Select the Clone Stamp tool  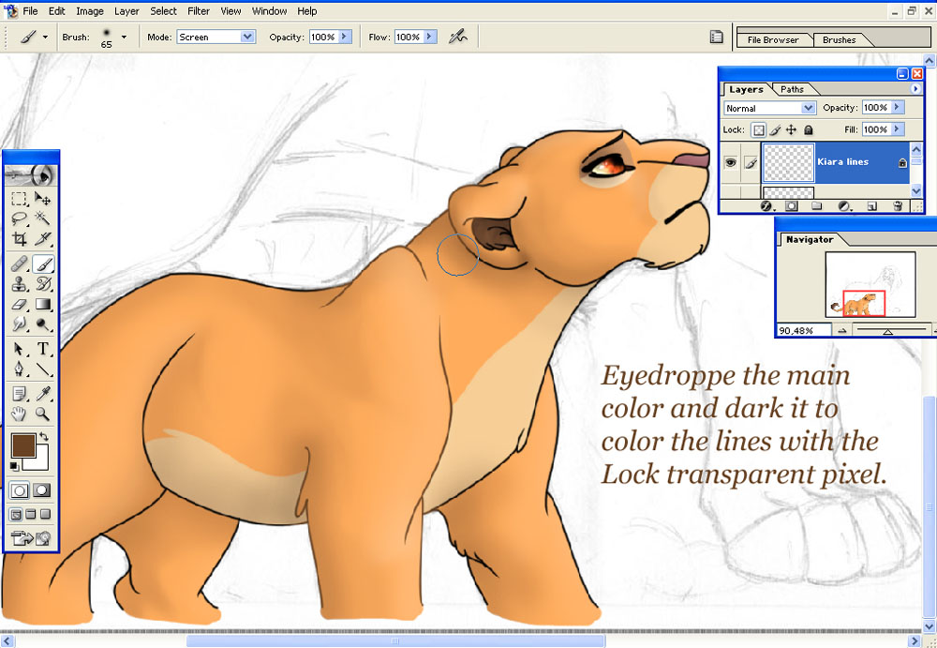click(x=19, y=283)
